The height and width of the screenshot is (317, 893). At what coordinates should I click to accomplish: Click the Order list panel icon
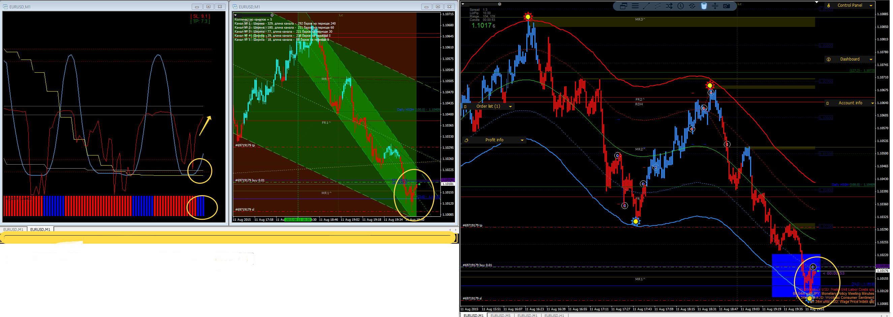(x=465, y=107)
